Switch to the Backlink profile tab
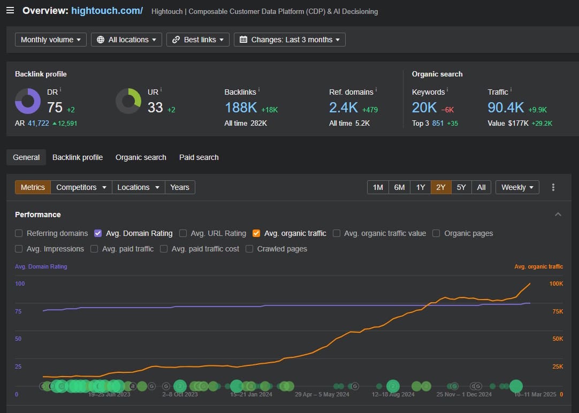Screen dimensions: 579x413 tap(78, 157)
